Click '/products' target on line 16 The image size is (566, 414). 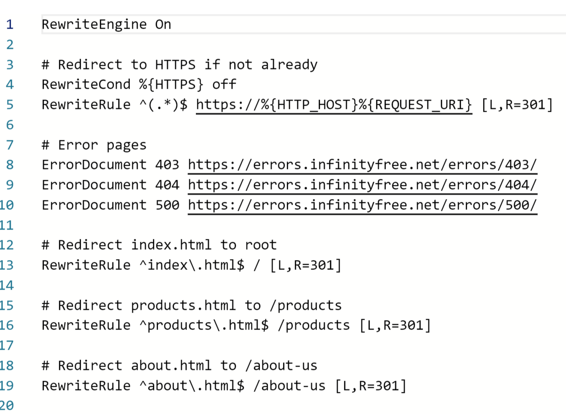314,326
